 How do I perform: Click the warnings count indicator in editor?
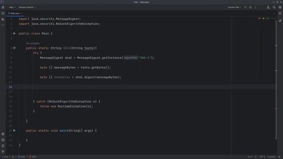tap(264, 19)
